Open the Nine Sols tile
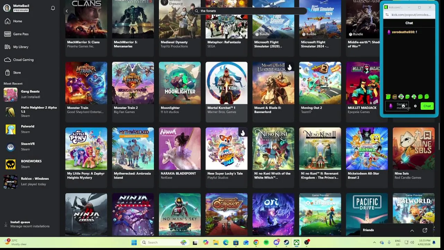This screenshot has height=250, width=444. (x=413, y=157)
